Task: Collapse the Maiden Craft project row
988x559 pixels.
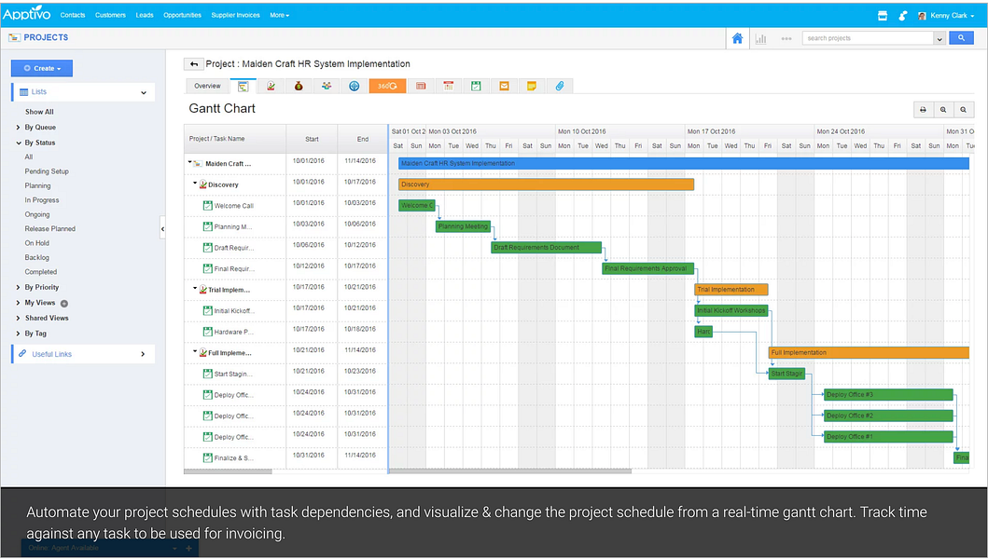Action: tap(189, 162)
